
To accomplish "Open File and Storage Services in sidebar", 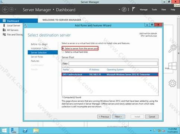I will click(x=13, y=34).
